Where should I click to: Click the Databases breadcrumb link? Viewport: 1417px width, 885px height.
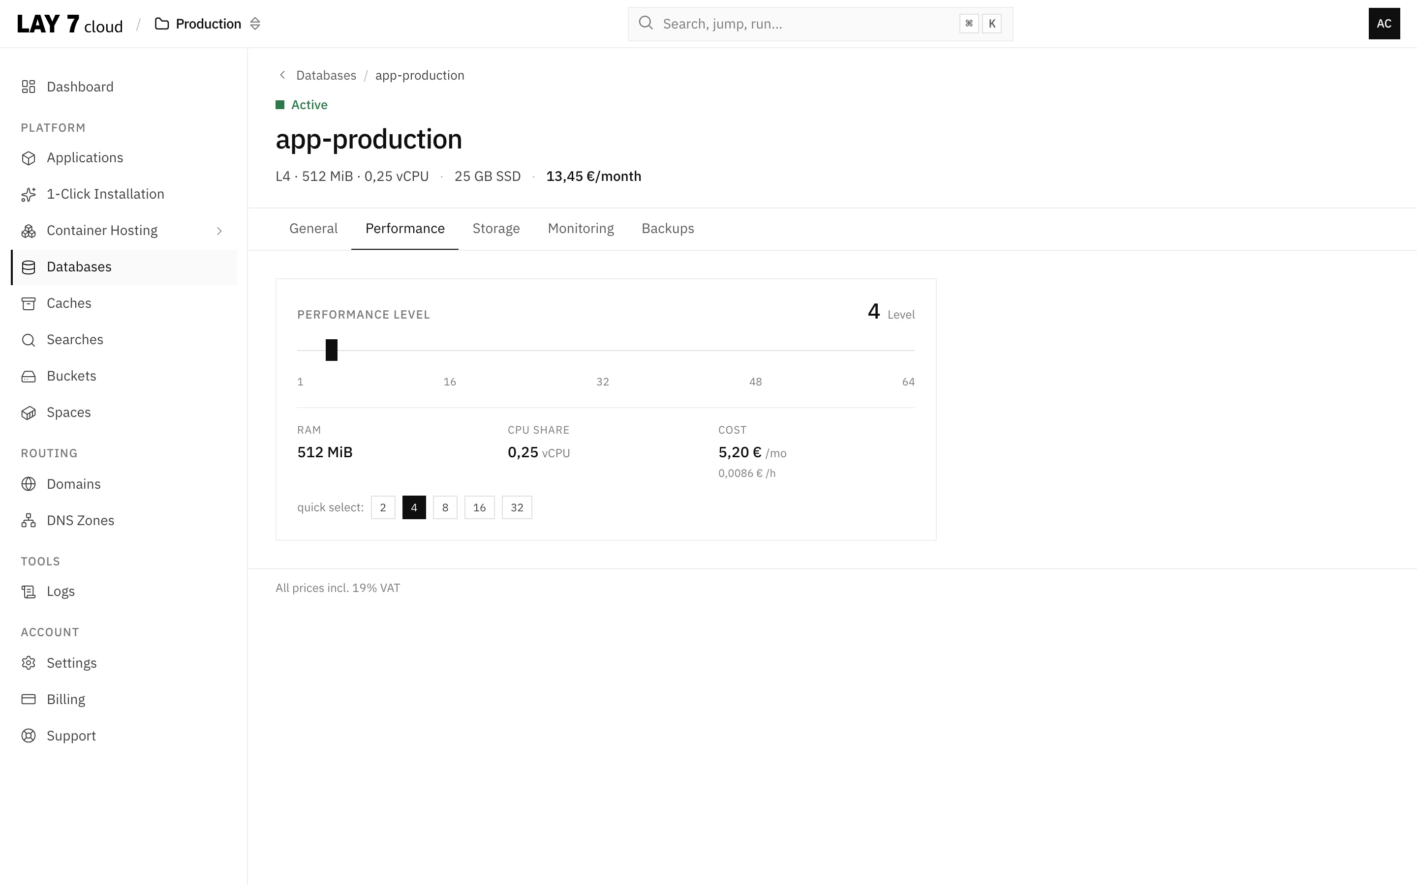326,76
